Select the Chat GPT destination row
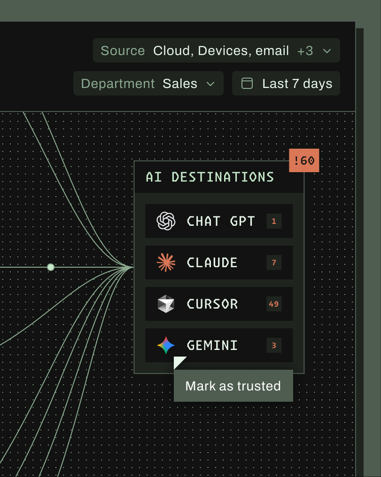Screen dimensions: 381x477 219,221
